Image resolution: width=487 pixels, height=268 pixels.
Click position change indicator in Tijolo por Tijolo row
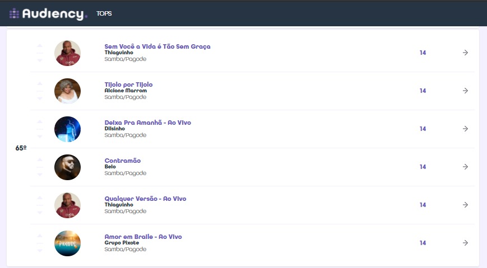pyautogui.click(x=40, y=91)
